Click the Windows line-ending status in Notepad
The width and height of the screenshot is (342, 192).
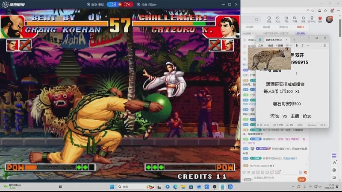coord(312,125)
